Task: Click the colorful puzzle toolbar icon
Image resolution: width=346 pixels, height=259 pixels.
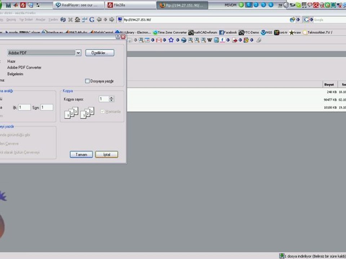Action: tap(246, 40)
